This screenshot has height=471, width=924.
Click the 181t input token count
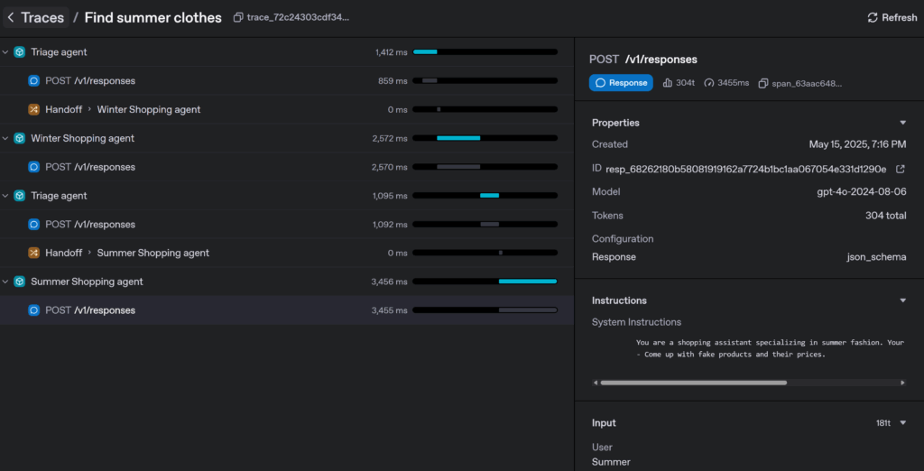[x=882, y=423]
